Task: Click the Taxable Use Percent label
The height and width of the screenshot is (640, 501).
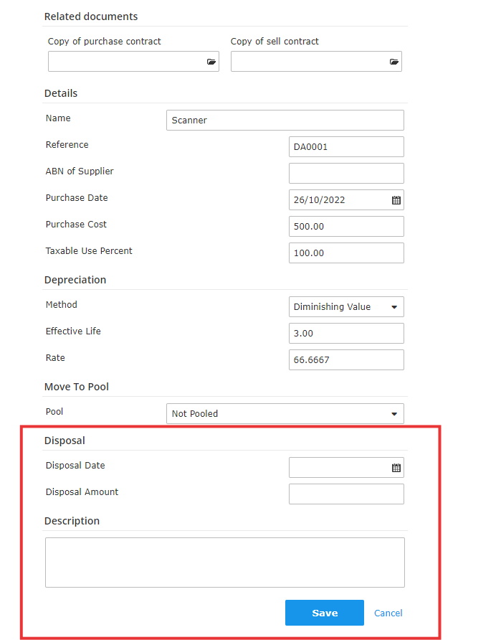Action: click(x=89, y=251)
